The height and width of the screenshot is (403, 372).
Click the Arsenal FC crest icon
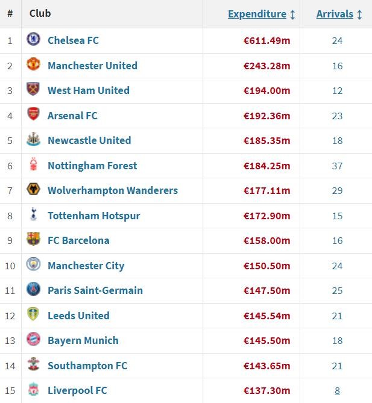[34, 115]
